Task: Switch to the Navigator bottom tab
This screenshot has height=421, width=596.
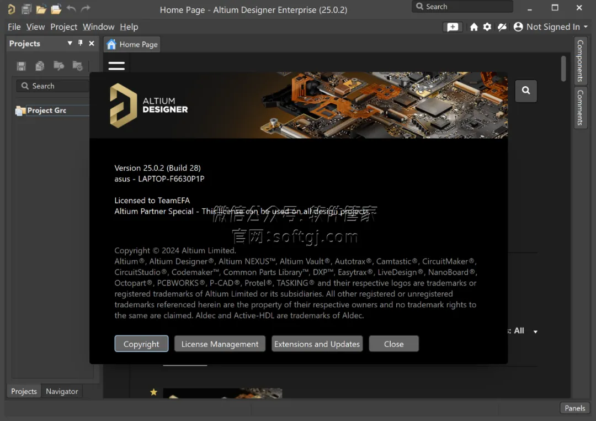Action: [x=62, y=391]
